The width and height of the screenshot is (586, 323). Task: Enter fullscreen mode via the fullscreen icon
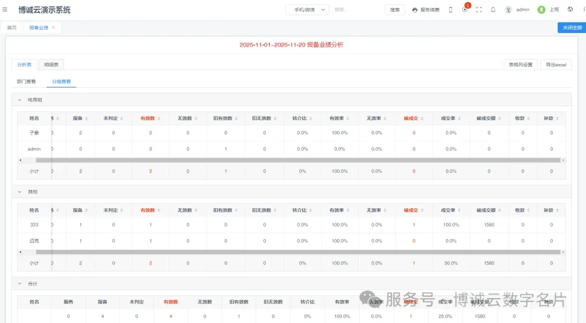pyautogui.click(x=479, y=10)
